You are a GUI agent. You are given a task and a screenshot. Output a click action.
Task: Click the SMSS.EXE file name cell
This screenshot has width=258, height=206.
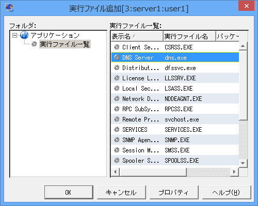[x=177, y=150]
